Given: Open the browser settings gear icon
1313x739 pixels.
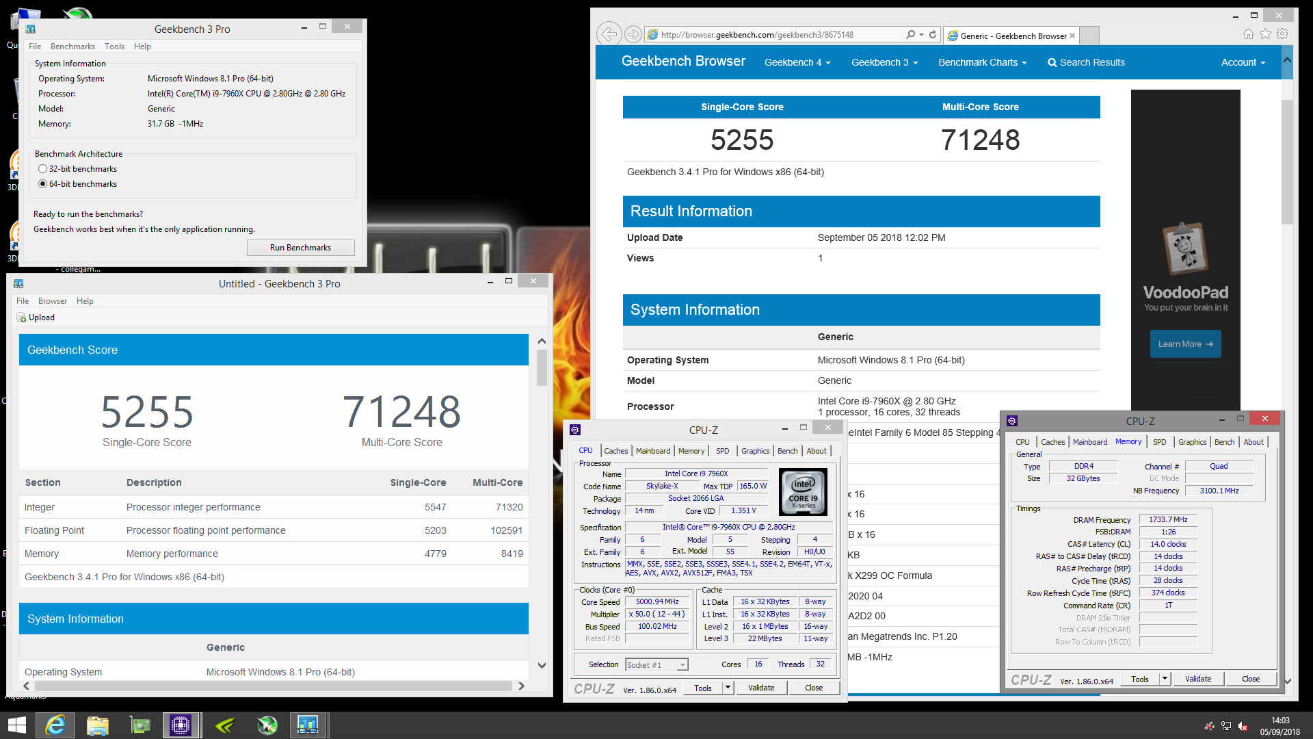Looking at the screenshot, I should point(1282,34).
